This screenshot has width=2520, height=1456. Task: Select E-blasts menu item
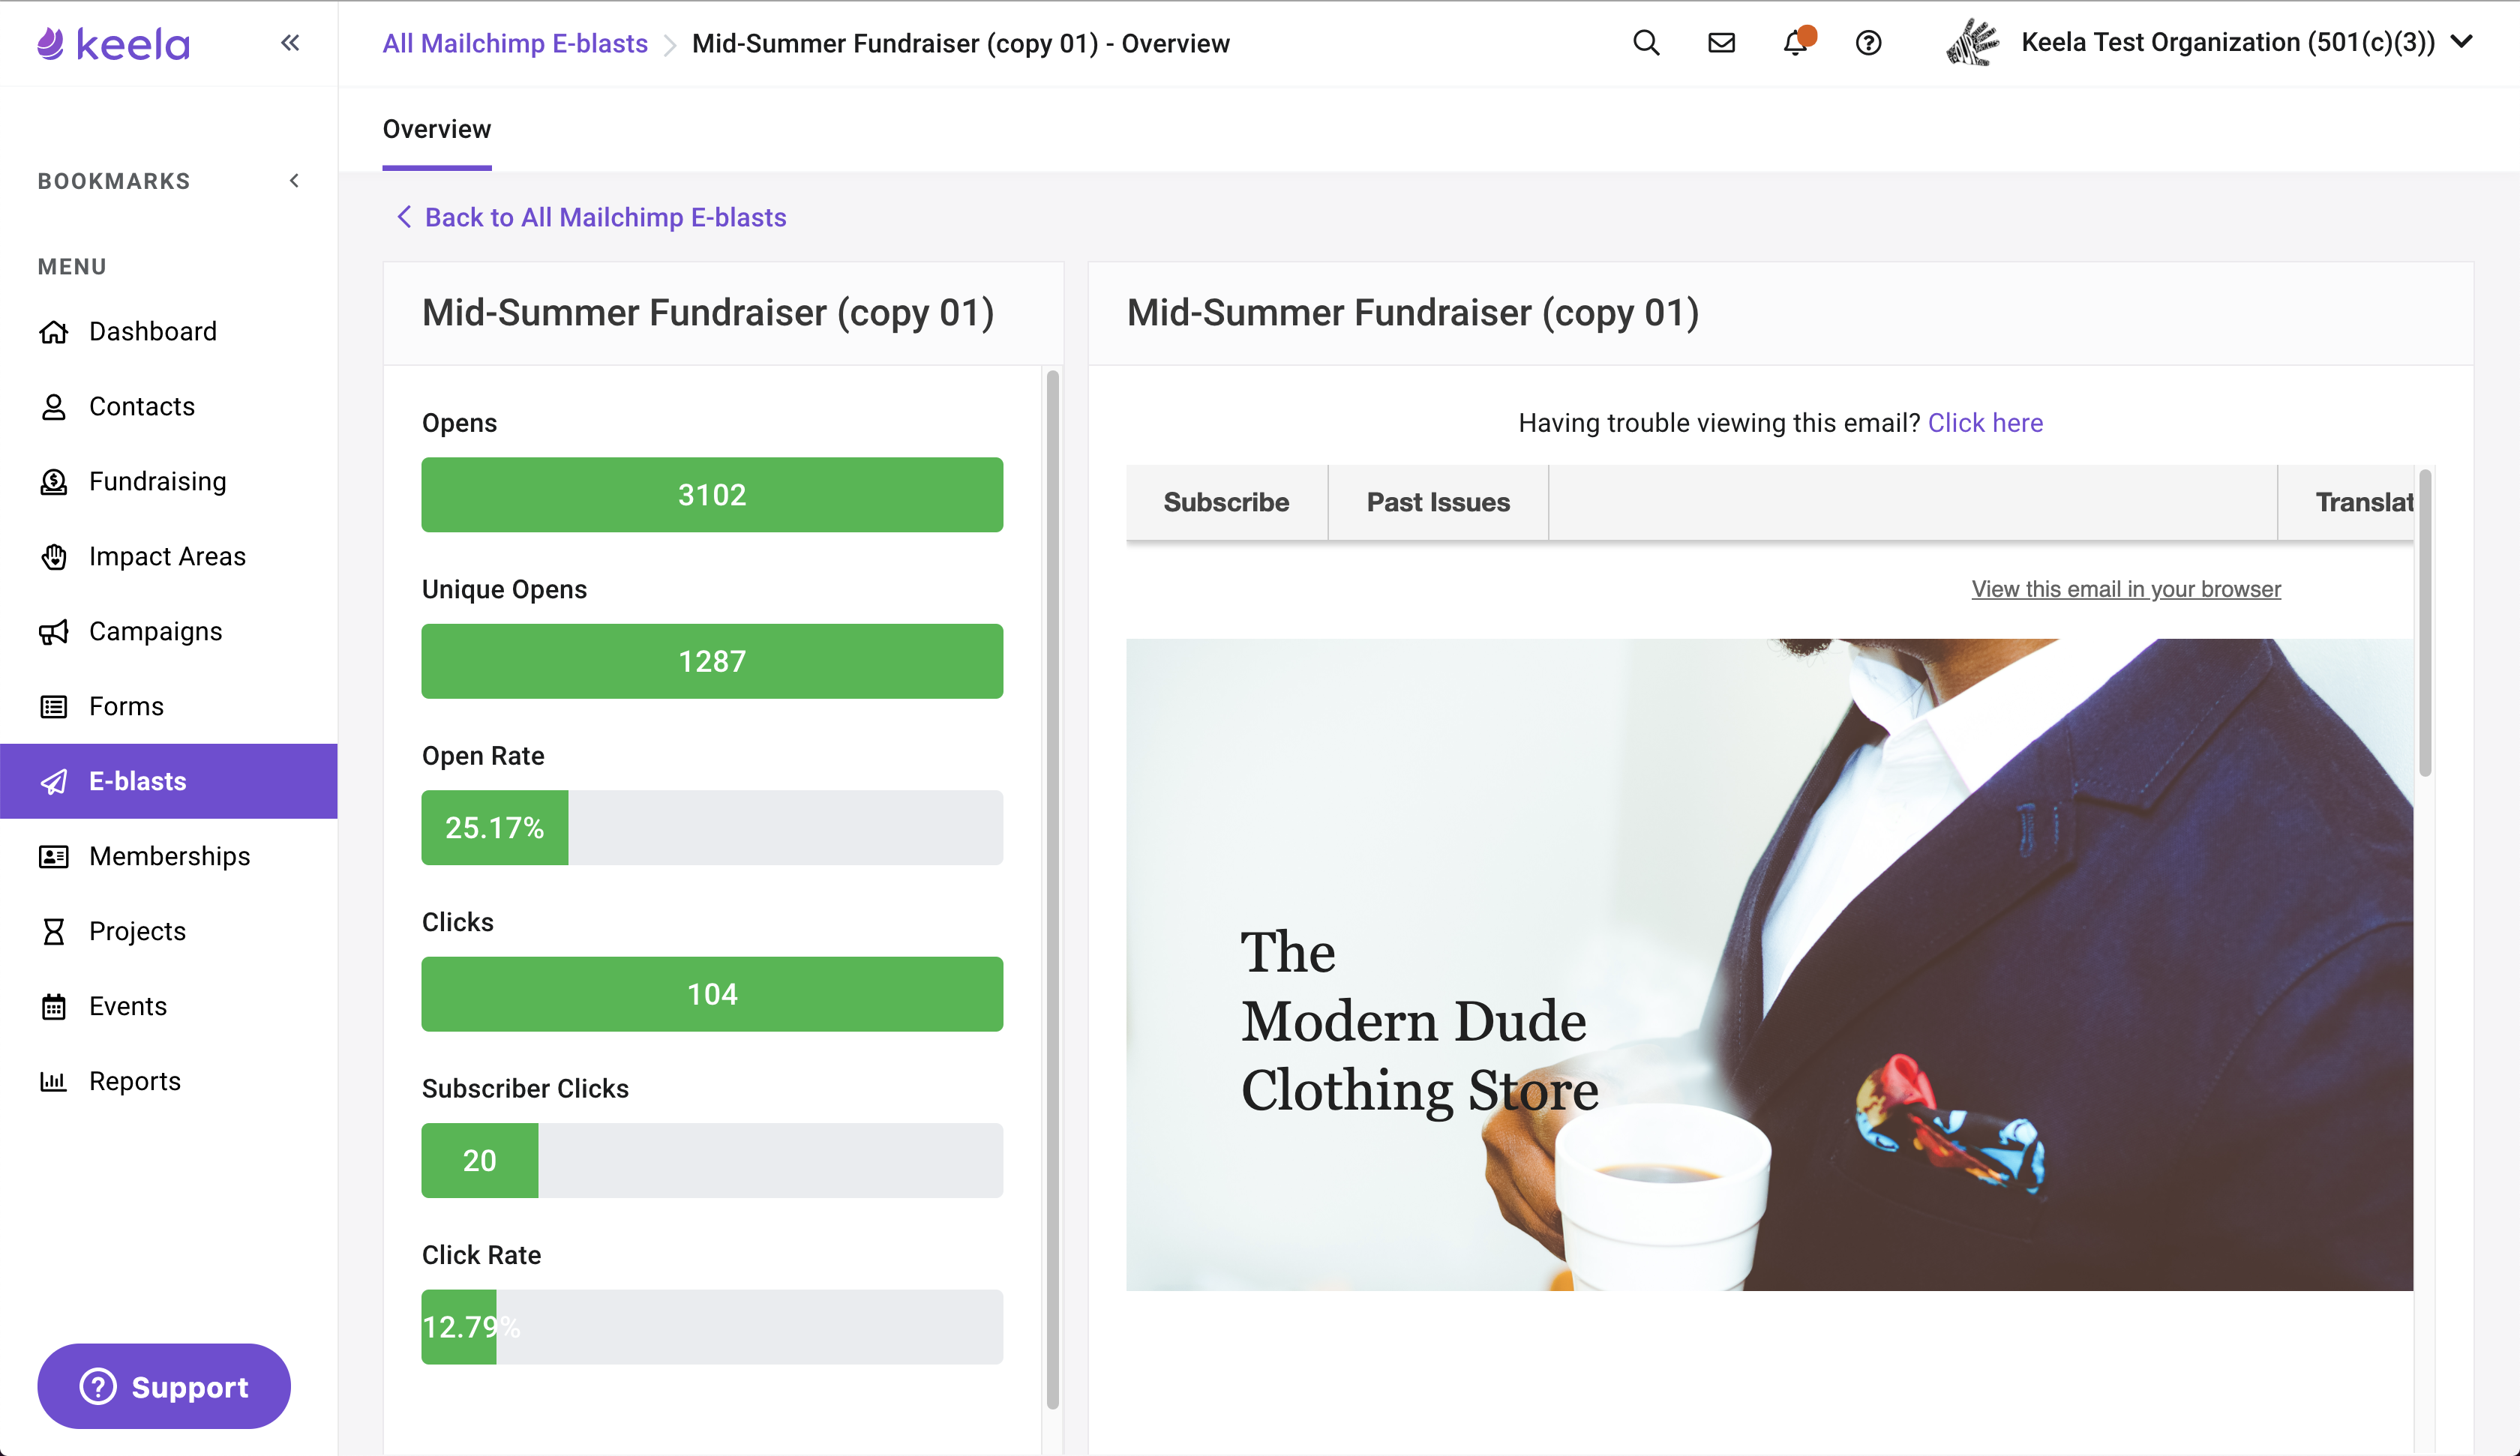(169, 782)
